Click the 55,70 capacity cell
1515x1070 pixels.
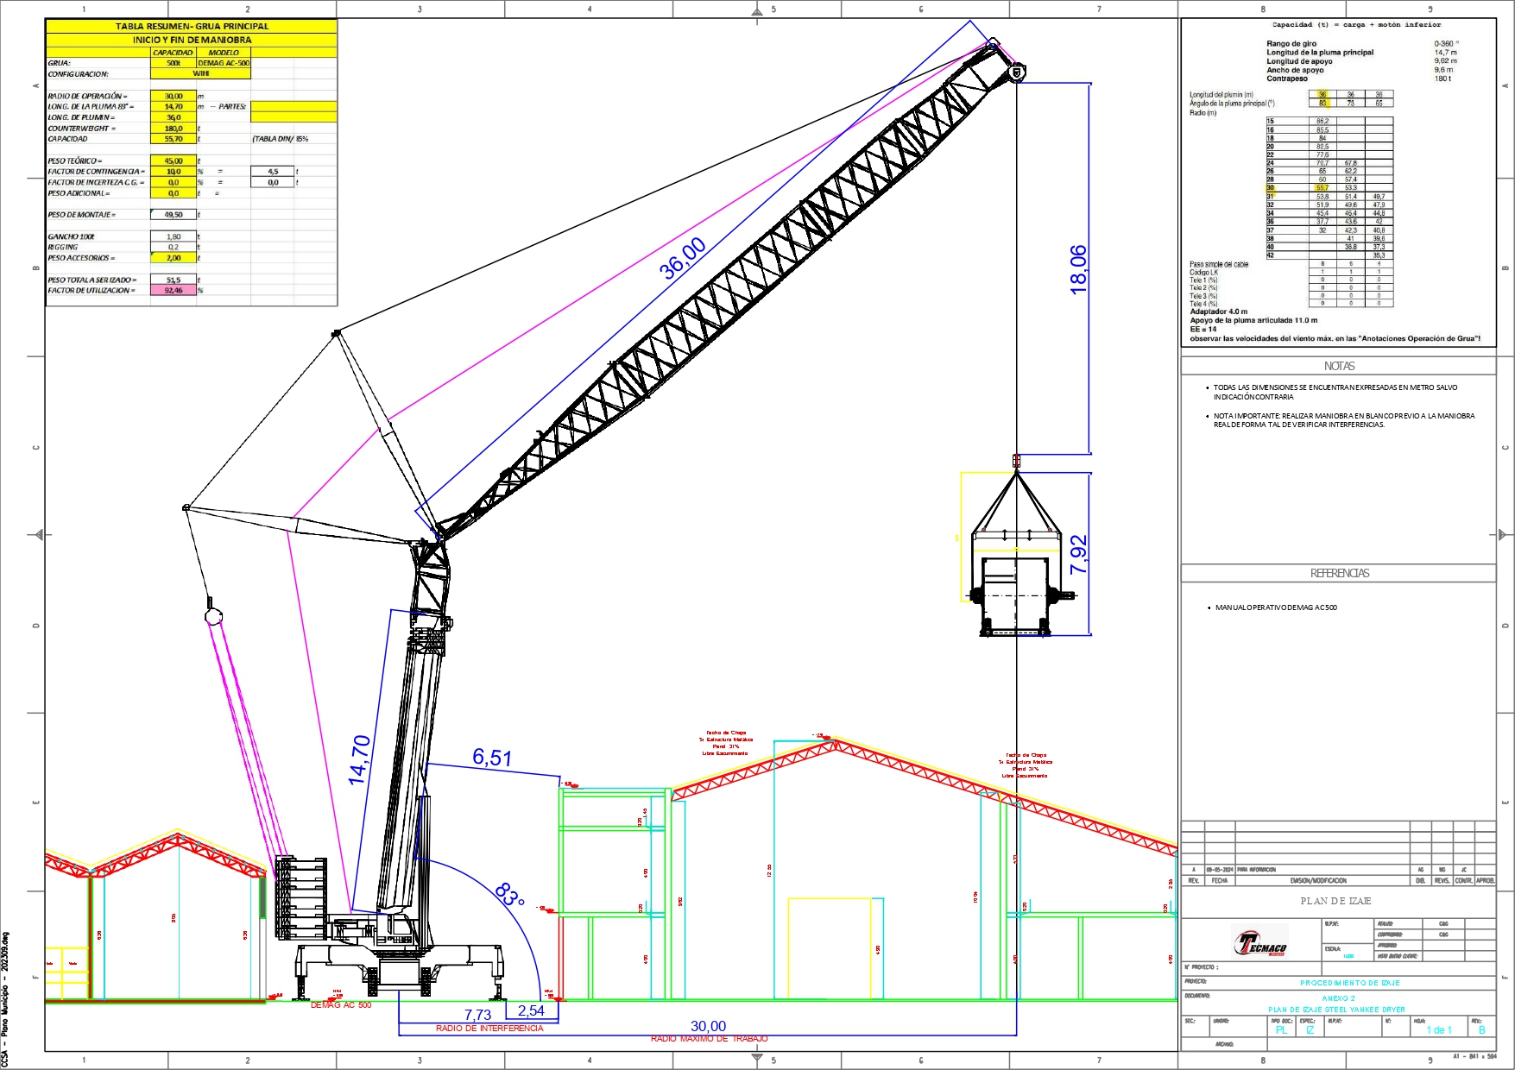174,139
